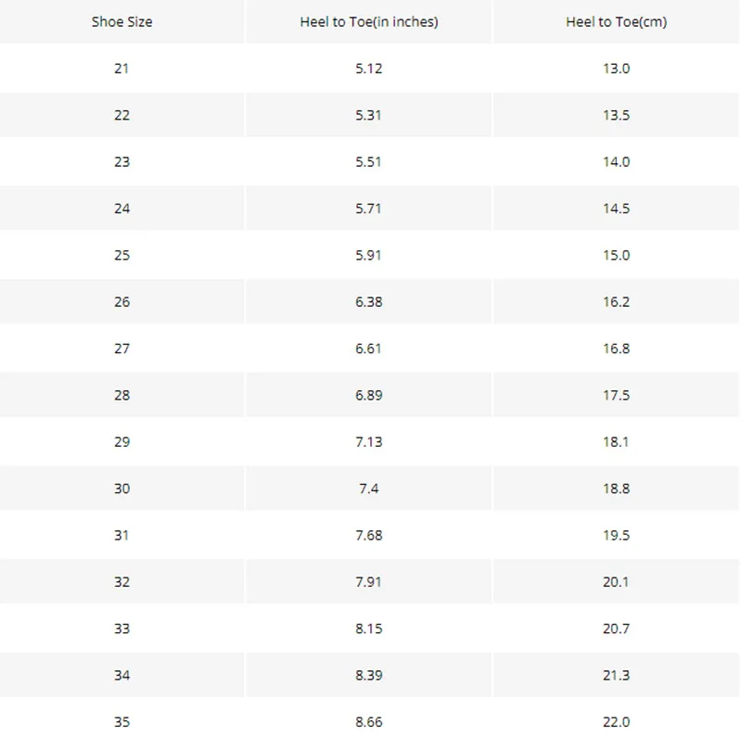
Task: Select the 5.91 inches value
Action: 368,255
